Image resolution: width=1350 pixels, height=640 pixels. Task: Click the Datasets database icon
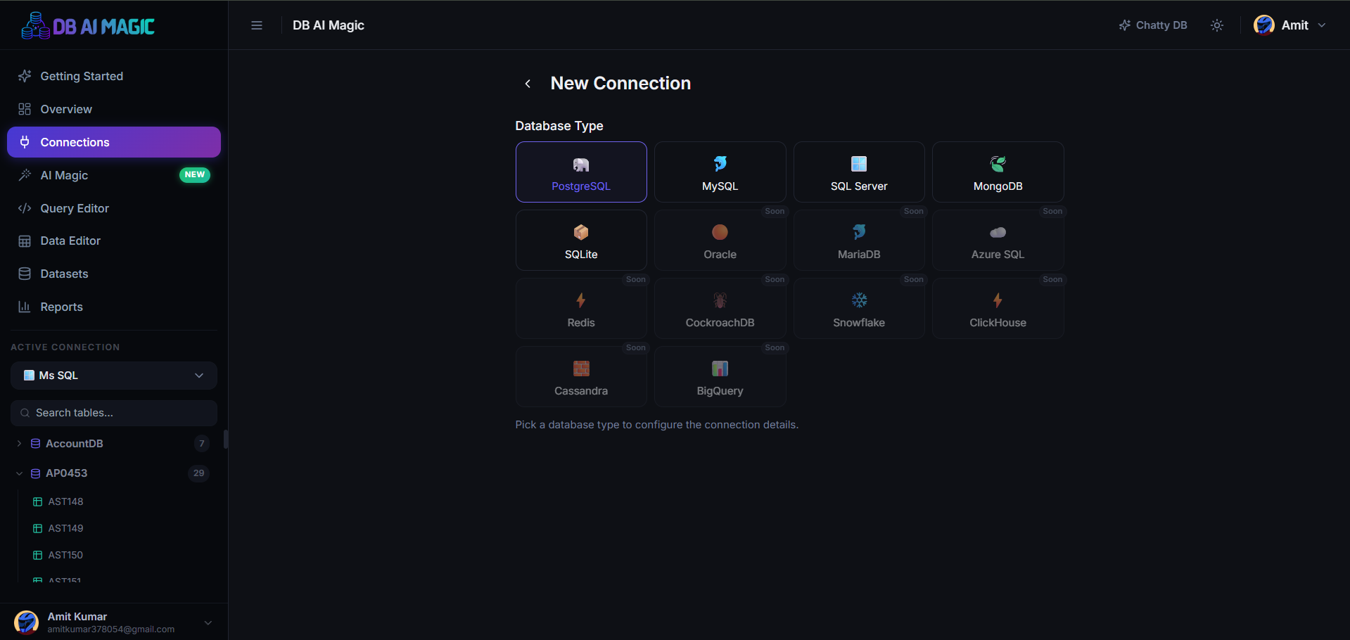point(25,274)
